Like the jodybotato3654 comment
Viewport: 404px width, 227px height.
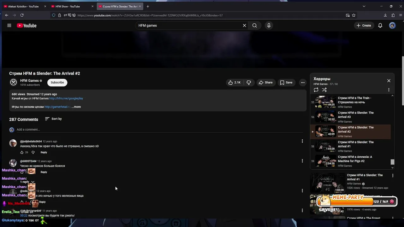[22, 152]
